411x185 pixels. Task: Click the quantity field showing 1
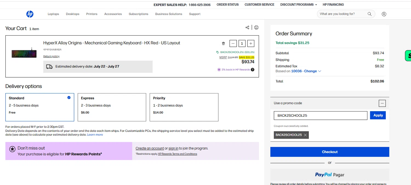[x=242, y=43]
